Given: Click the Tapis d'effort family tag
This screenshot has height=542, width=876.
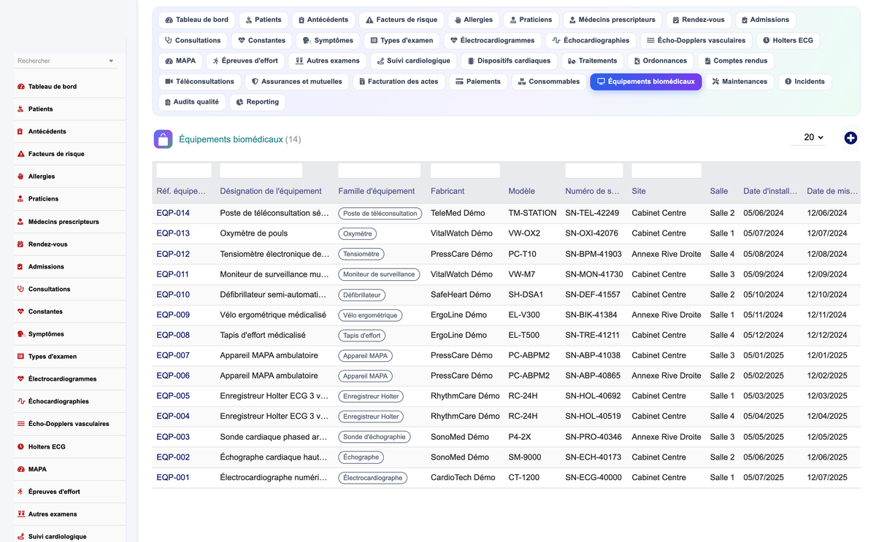Looking at the screenshot, I should coord(362,336).
